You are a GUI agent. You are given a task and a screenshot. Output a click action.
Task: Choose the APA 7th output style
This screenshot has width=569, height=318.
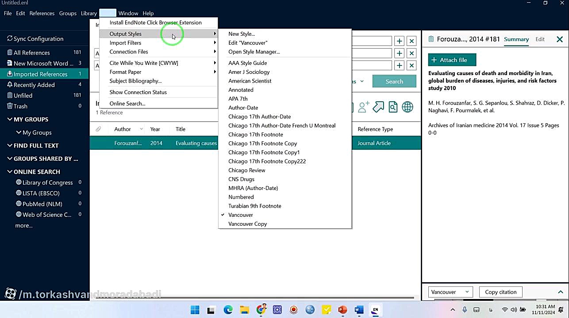(x=285, y=99)
